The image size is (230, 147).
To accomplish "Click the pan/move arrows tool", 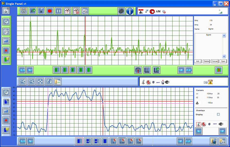I will (40, 81).
